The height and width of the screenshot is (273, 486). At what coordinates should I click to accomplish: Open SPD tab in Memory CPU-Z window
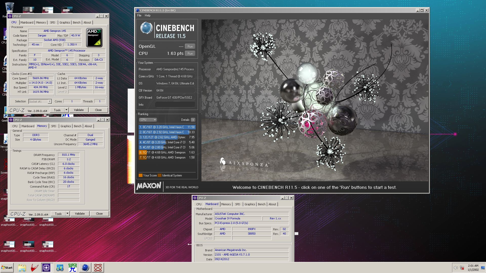54,126
